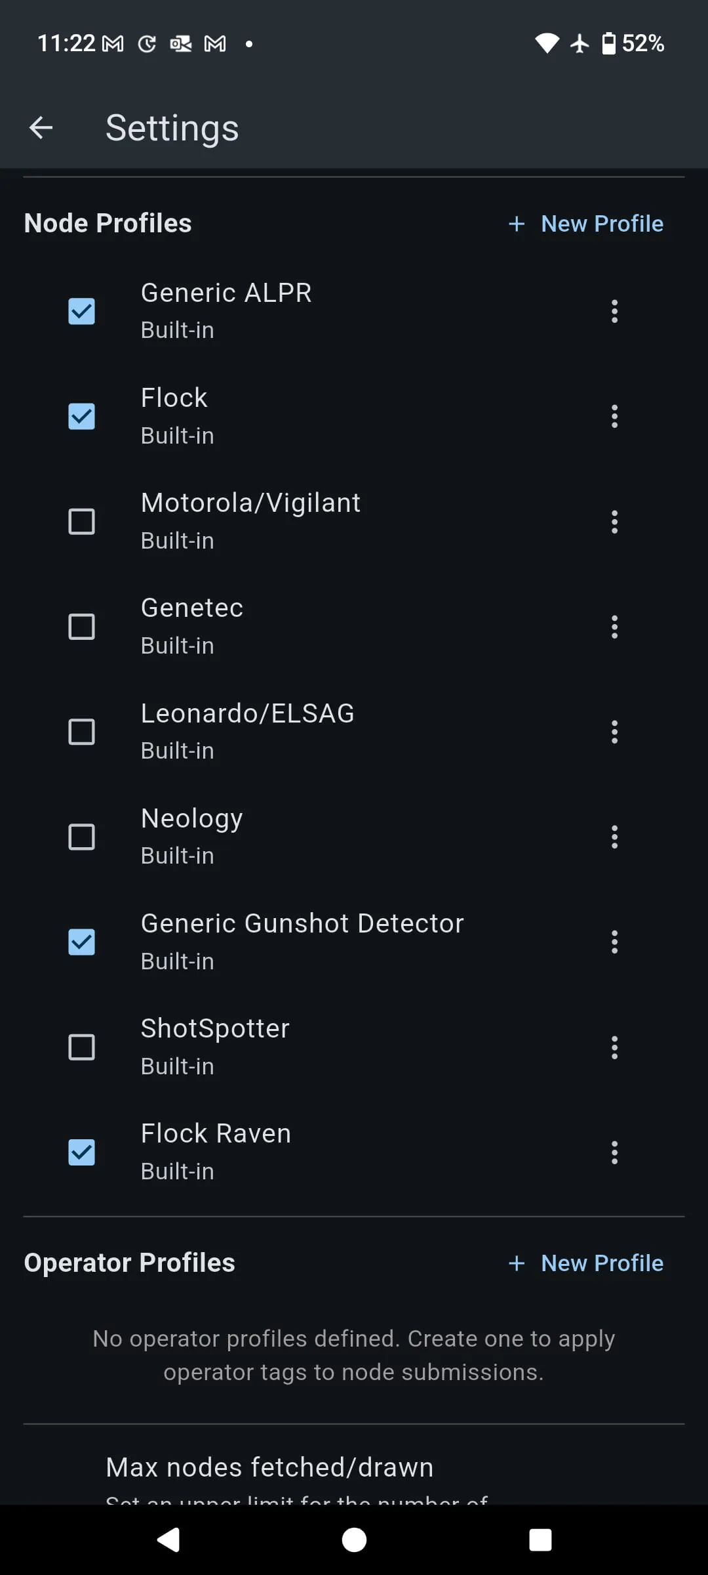The width and height of the screenshot is (708, 1575).
Task: Show options menu for Leonardo/ELSAG
Action: 614,732
